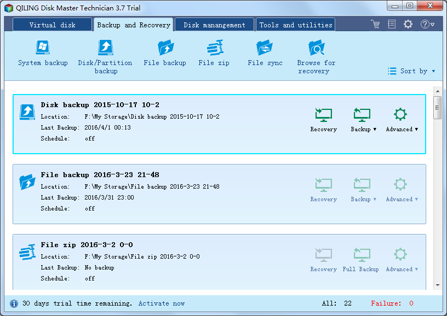Click the scrollbar up arrow
The image size is (447, 316).
click(x=438, y=91)
